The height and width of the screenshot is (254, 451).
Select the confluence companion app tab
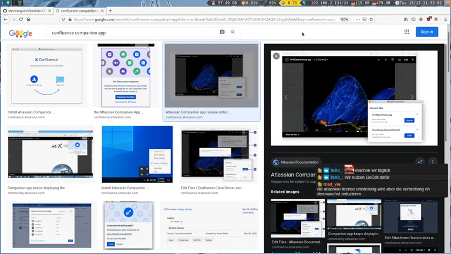click(x=78, y=11)
